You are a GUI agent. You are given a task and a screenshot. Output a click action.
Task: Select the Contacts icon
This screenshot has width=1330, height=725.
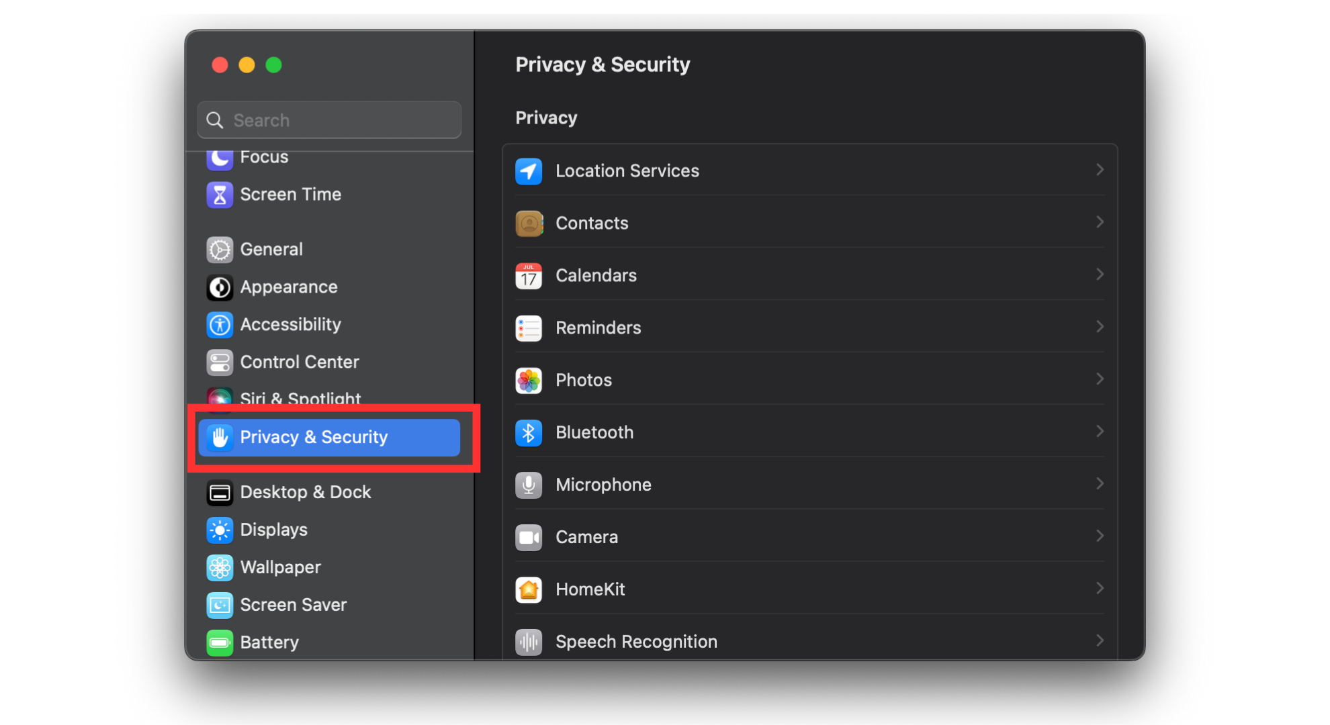tap(529, 223)
